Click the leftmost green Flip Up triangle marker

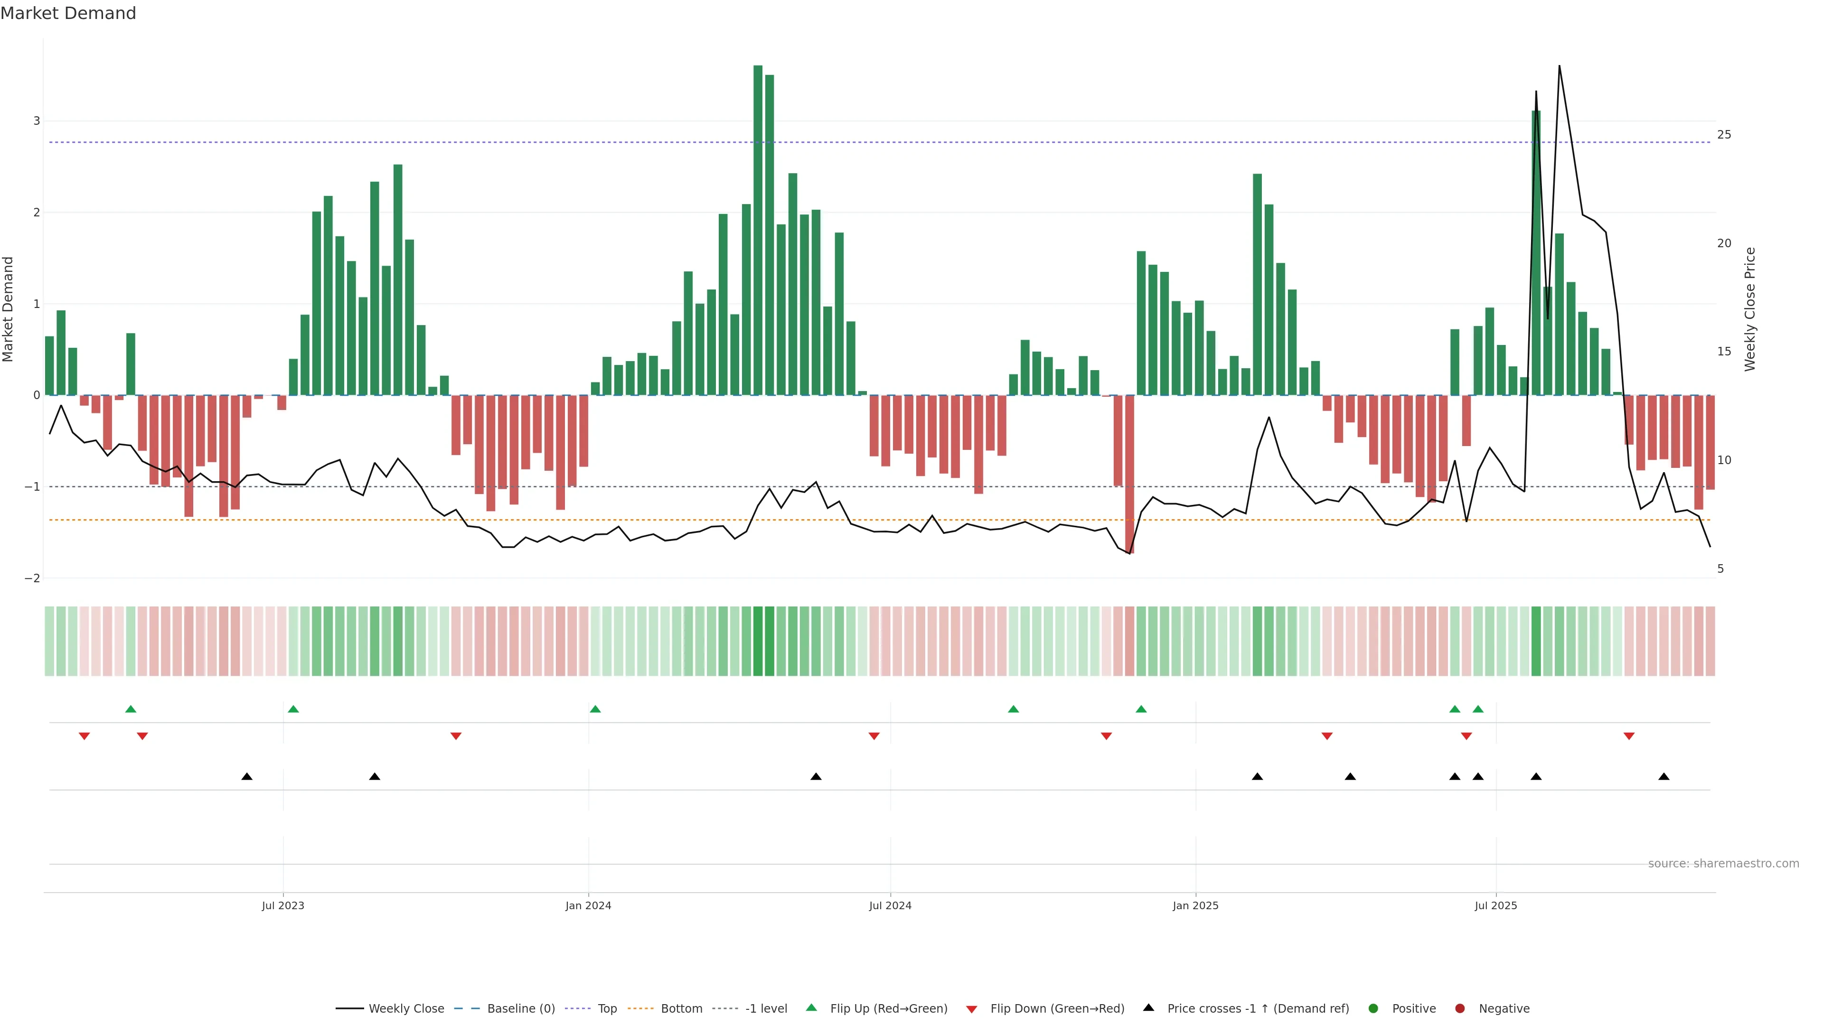click(130, 709)
